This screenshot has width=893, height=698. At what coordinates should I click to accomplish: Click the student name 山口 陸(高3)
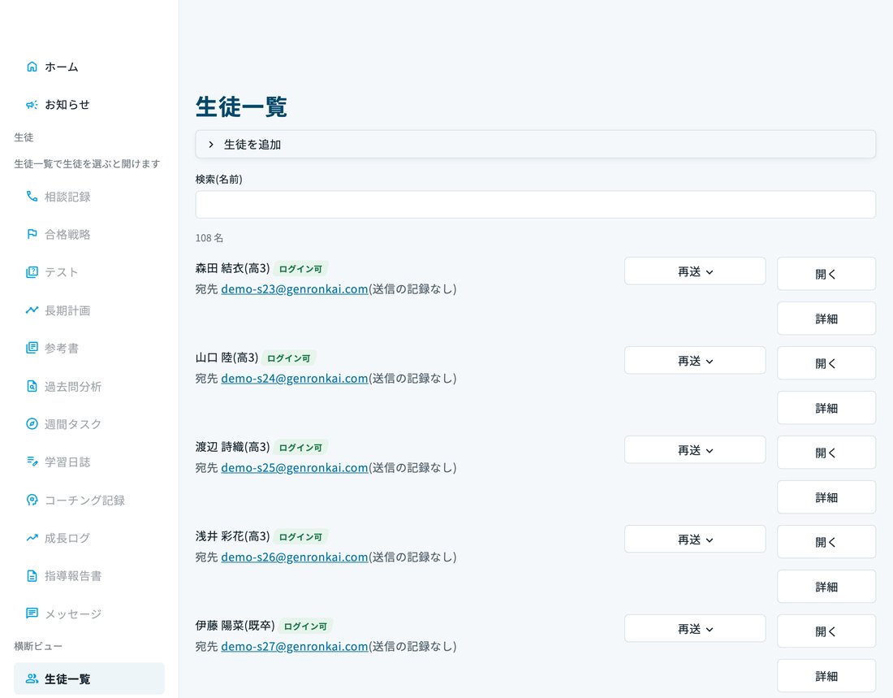226,358
